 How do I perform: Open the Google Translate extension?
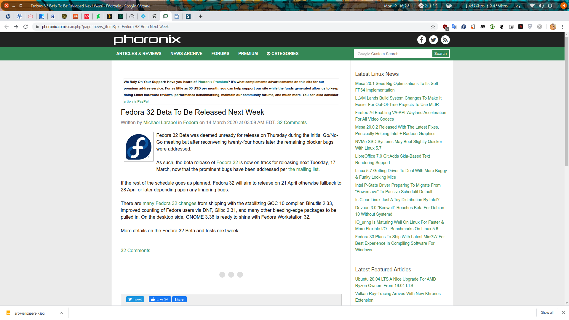click(454, 27)
